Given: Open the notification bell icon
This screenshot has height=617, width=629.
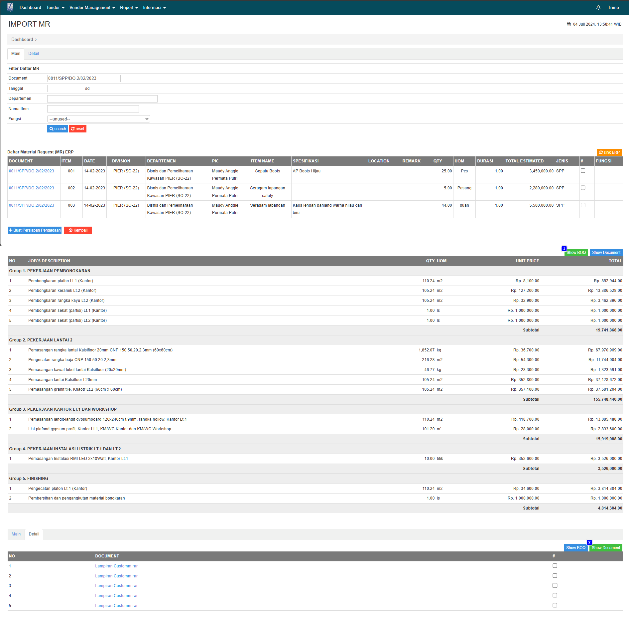Looking at the screenshot, I should click(598, 8).
